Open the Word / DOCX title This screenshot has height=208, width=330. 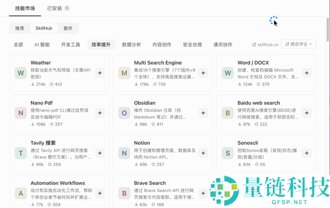pos(253,63)
